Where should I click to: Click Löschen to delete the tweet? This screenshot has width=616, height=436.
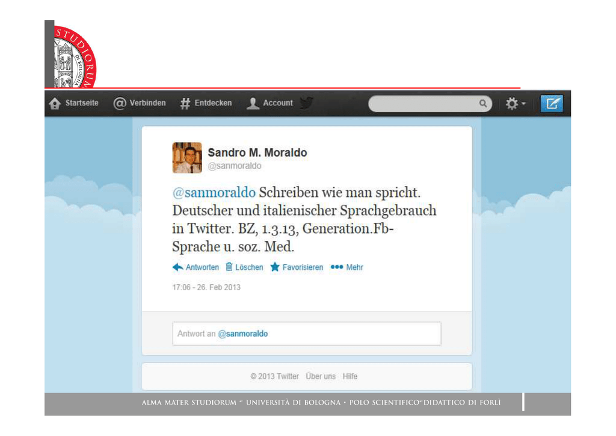pyautogui.click(x=244, y=267)
